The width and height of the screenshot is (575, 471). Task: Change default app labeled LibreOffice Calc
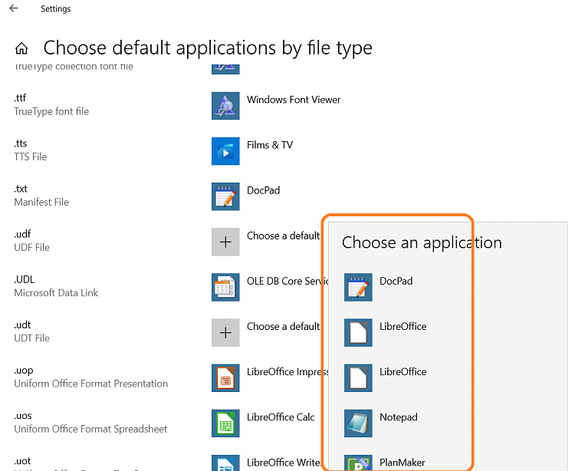click(281, 417)
